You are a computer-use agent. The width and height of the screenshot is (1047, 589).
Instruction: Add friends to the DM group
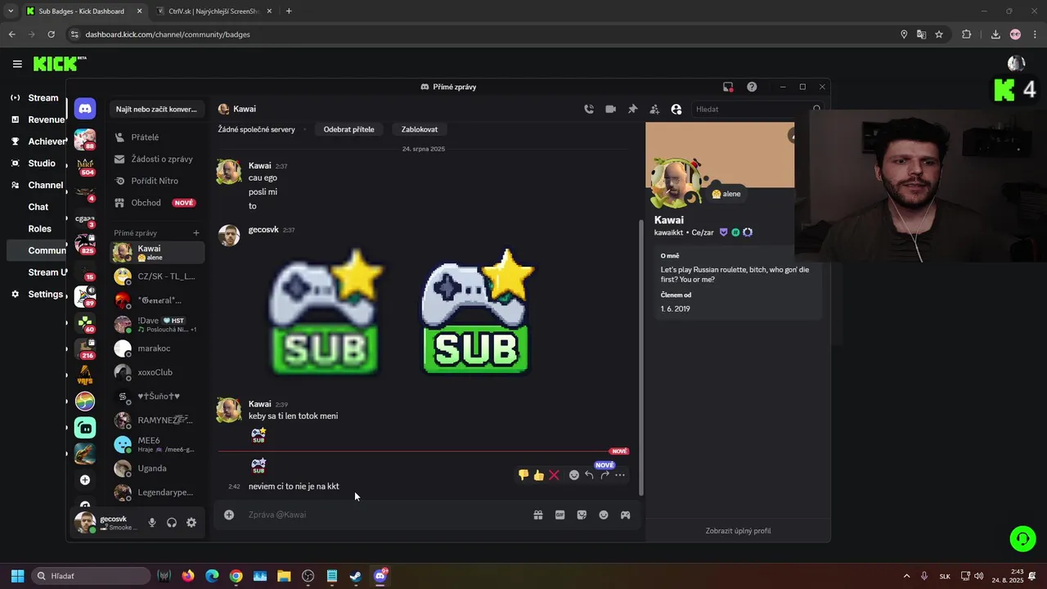click(654, 109)
